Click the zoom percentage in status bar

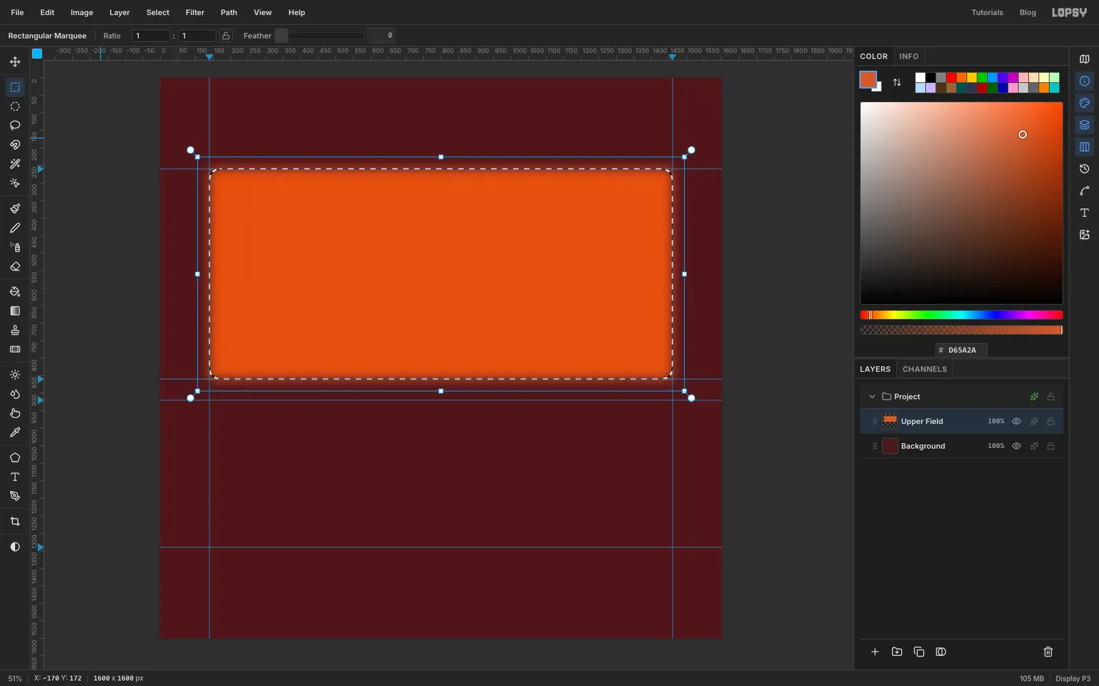[15, 678]
